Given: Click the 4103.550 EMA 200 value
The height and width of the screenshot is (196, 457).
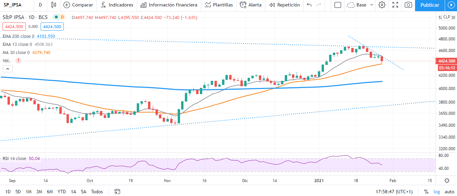Looking at the screenshot, I should 45,36.
